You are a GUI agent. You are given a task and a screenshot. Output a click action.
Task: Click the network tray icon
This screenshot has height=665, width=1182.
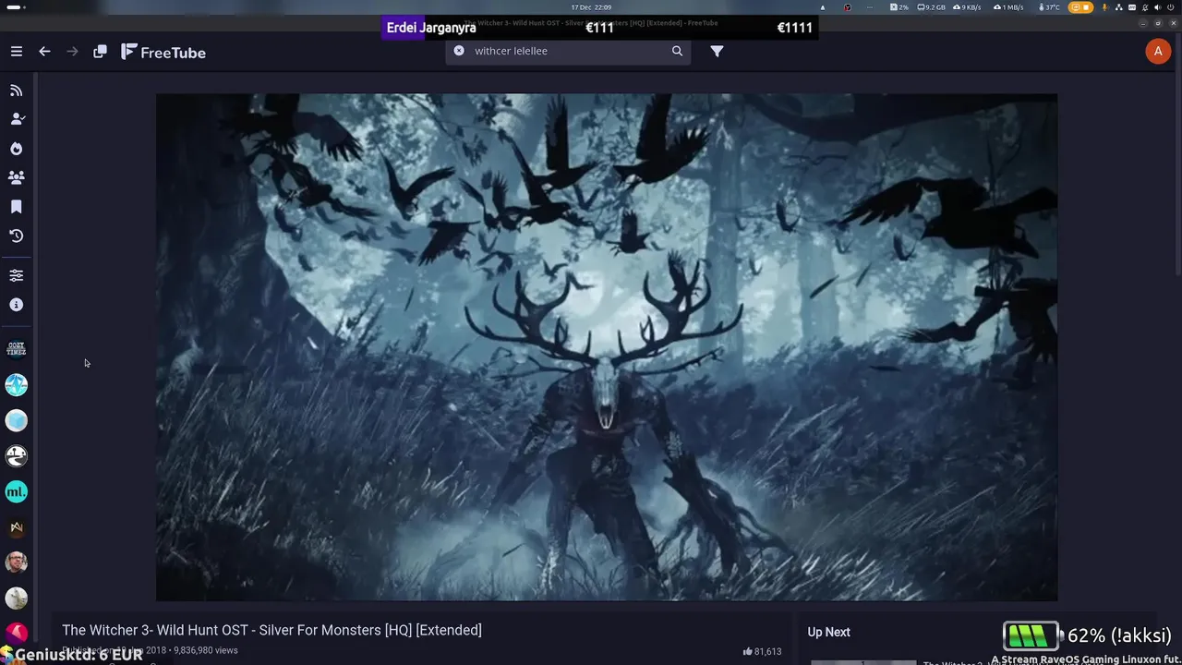[1119, 7]
